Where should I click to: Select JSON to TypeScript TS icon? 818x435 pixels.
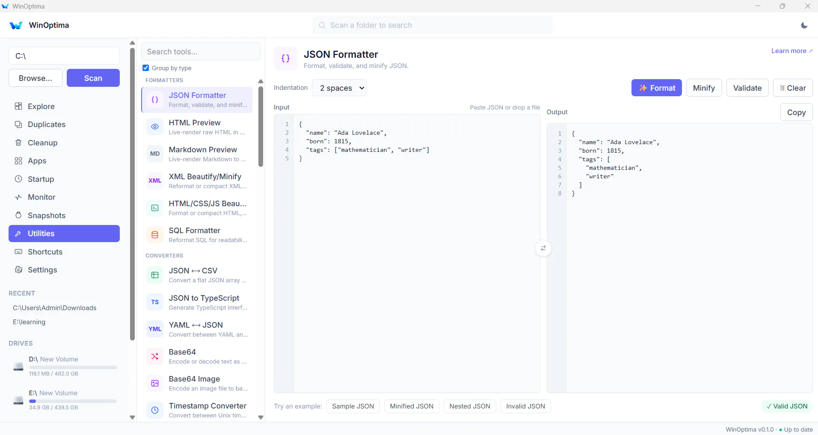pyautogui.click(x=155, y=302)
